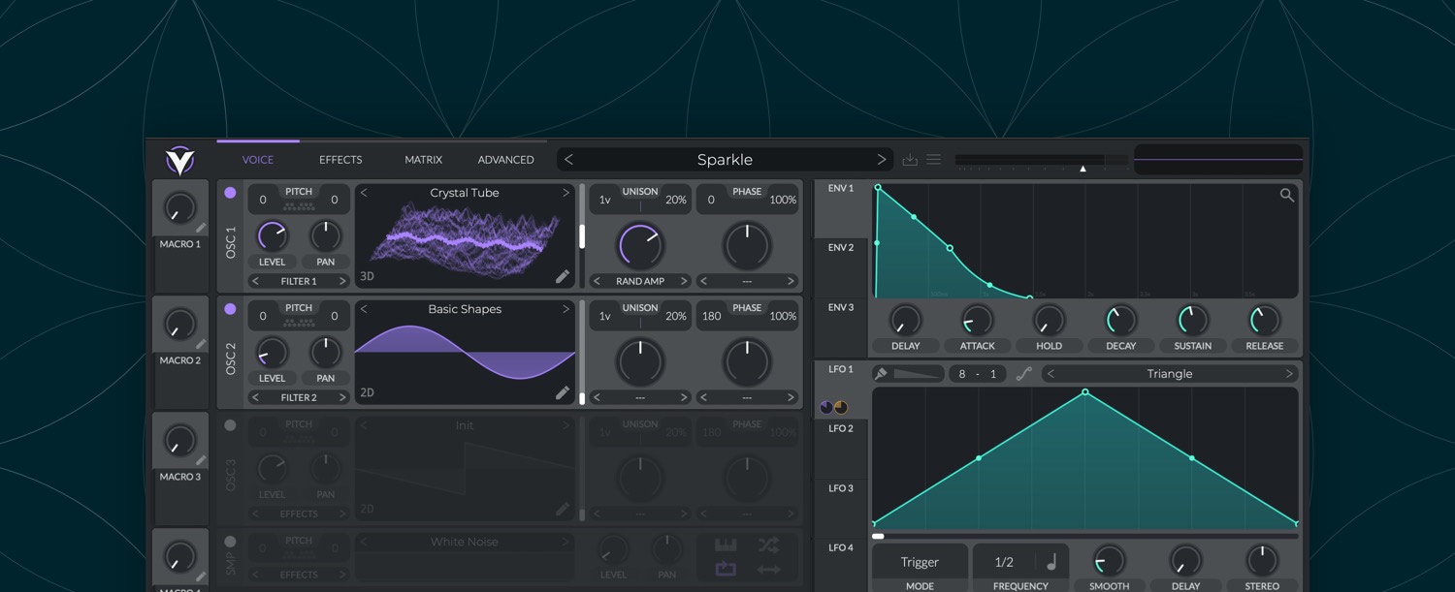
Task: Toggle OSC 1 power on or off
Action: pyautogui.click(x=230, y=194)
